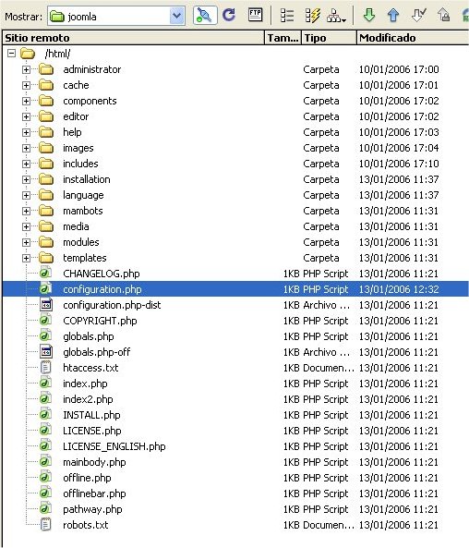Select the LICENSE_ENGLISH.php file
This screenshot has height=548, width=469.
114,446
